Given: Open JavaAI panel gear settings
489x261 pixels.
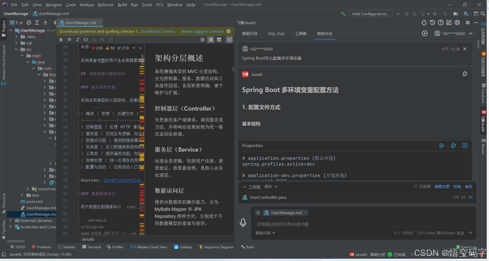Looking at the screenshot, I should tap(467, 23).
